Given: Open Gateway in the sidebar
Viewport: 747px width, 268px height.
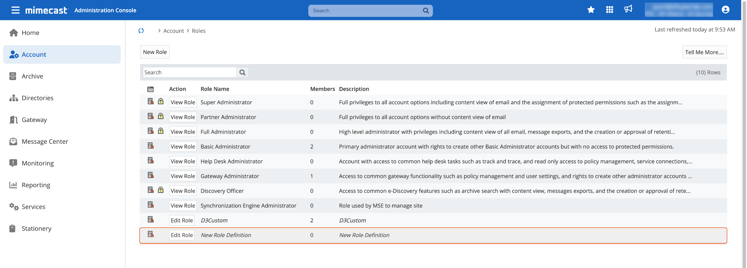Looking at the screenshot, I should point(34,120).
